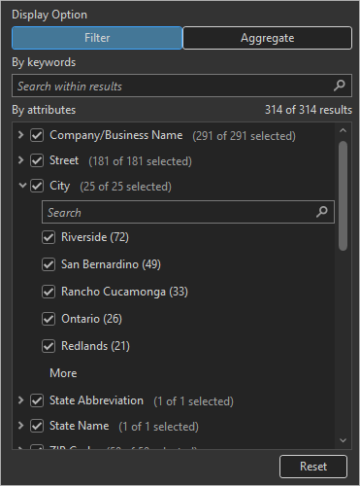Image resolution: width=360 pixels, height=486 pixels.
Task: Uncheck the San Bernardino (49) checkbox
Action: pos(49,264)
